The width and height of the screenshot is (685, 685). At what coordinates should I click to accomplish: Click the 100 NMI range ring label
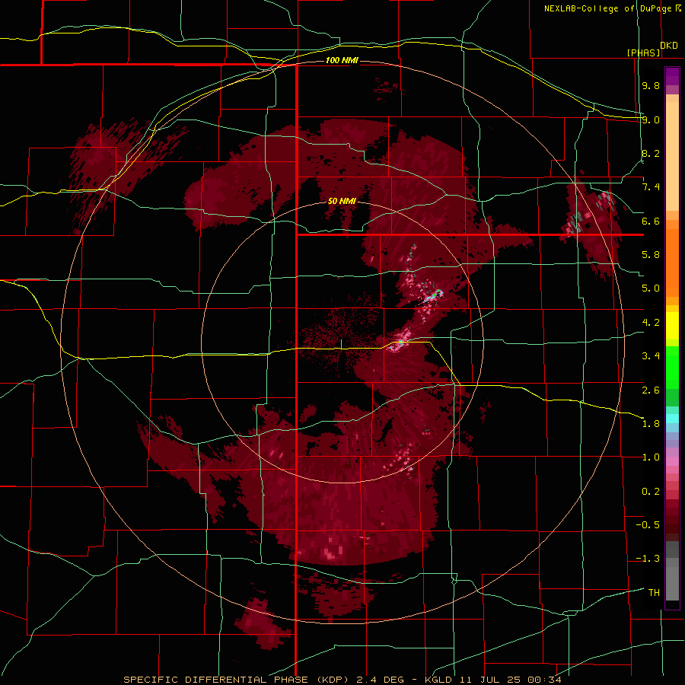click(341, 60)
